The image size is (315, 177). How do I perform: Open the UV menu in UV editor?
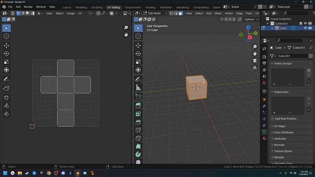pyautogui.click(x=80, y=13)
